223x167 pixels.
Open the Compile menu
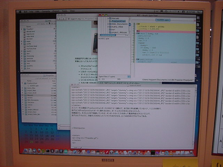tap(46, 11)
